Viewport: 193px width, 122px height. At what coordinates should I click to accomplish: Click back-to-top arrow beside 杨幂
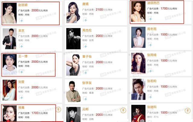click(x=59, y=109)
